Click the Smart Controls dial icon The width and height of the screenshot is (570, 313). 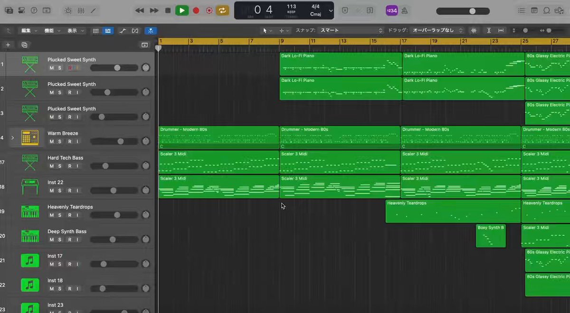point(68,10)
